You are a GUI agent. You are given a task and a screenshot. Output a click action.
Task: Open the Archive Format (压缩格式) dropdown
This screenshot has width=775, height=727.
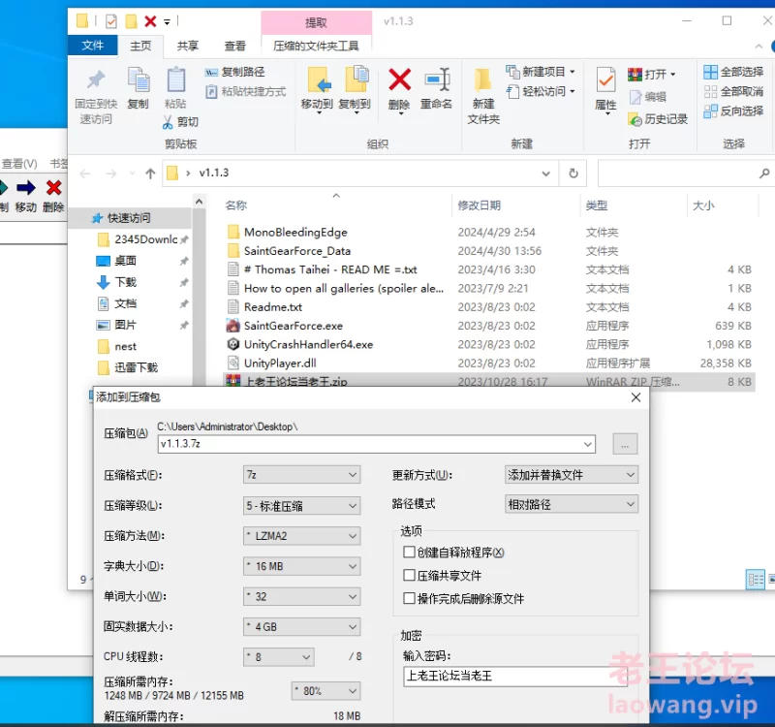point(301,475)
